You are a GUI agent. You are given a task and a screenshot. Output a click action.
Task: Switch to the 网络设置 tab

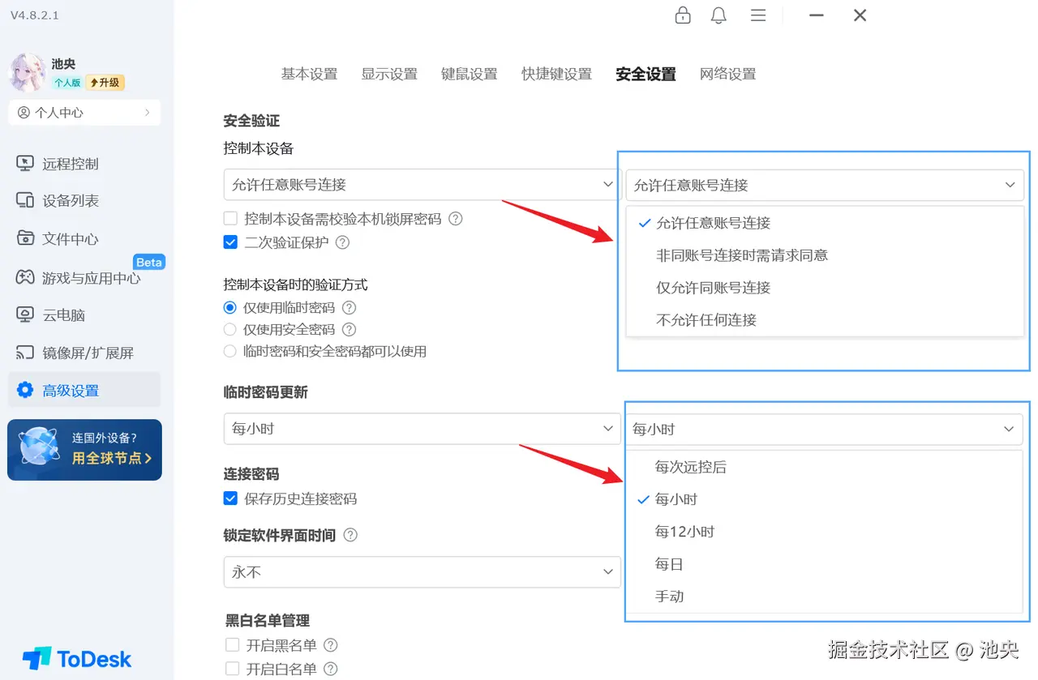[727, 73]
